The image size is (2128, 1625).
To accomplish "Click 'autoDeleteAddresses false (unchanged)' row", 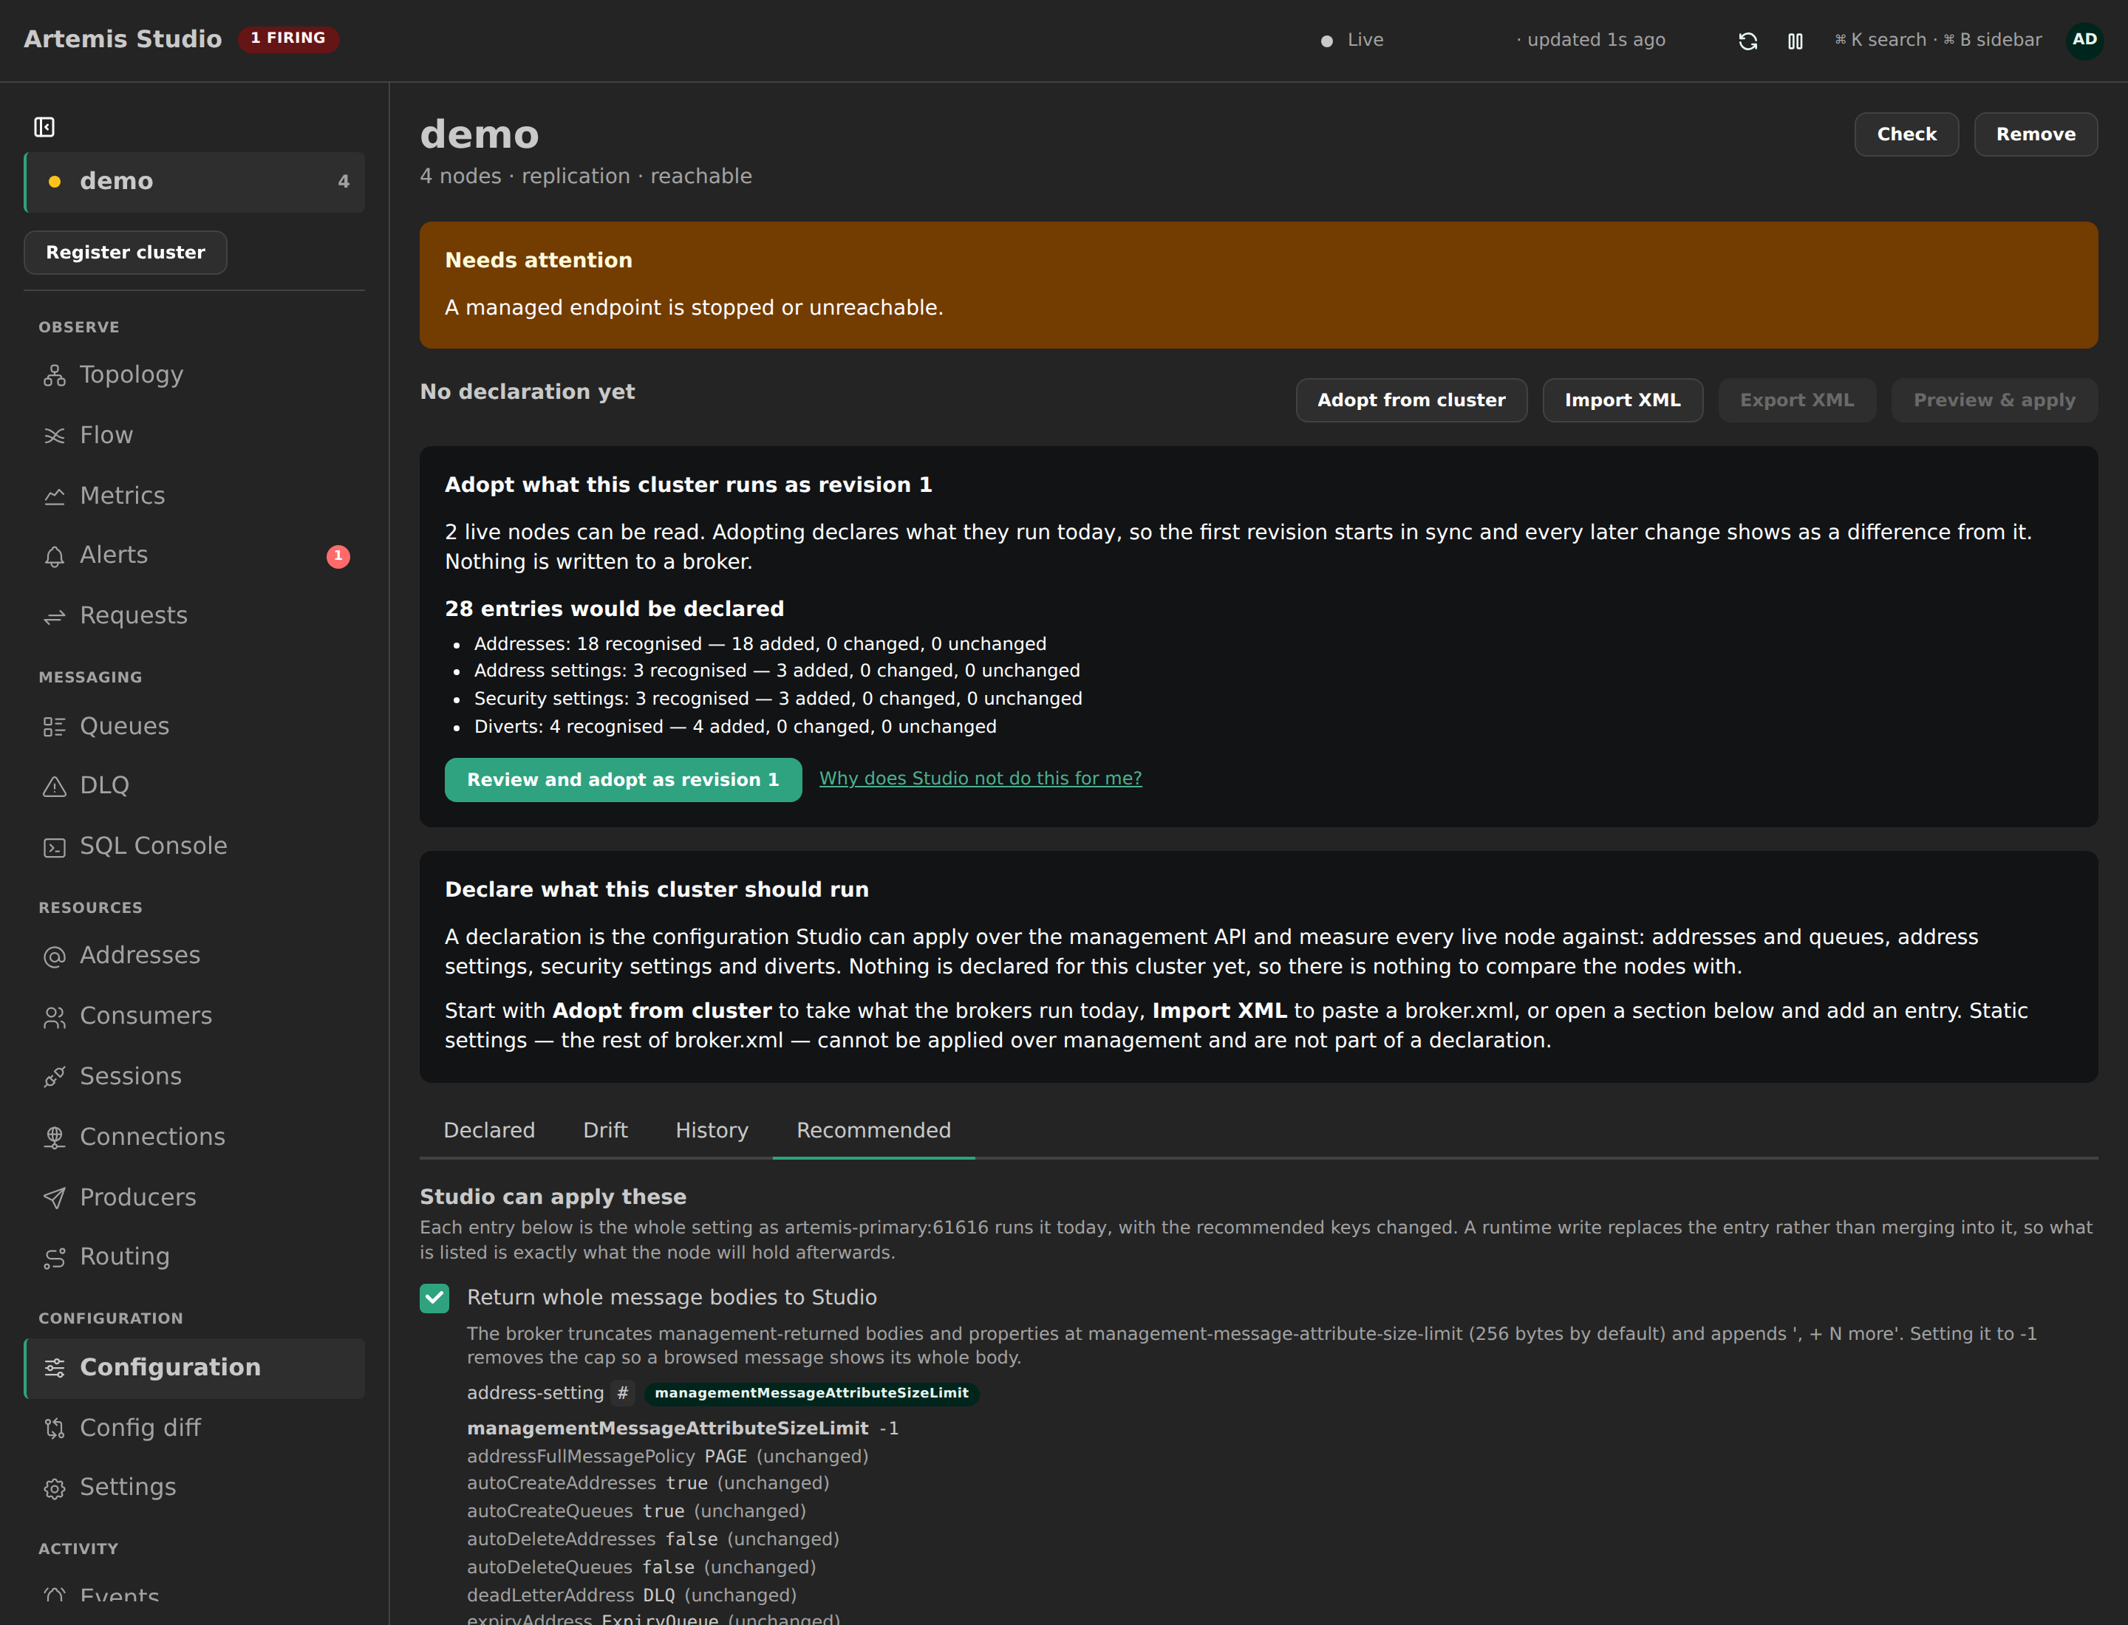I will 652,1540.
